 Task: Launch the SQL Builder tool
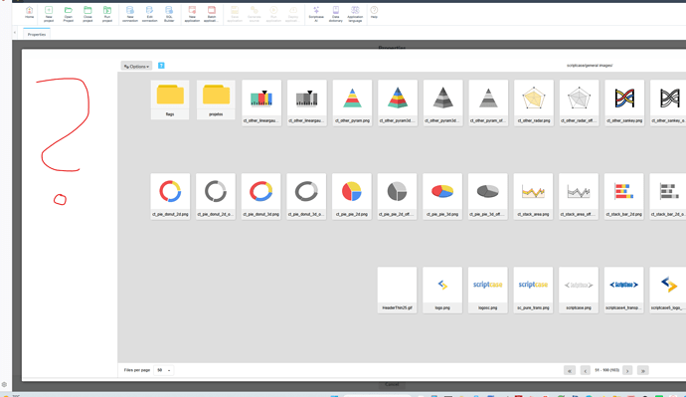pyautogui.click(x=169, y=14)
